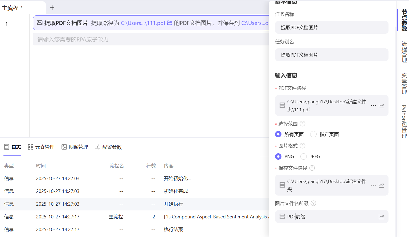Click the image icon on the 提取PDF文档图片 node
Image resolution: width=409 pixels, height=237 pixels.
pyautogui.click(x=39, y=23)
